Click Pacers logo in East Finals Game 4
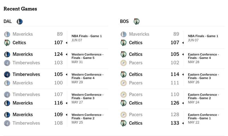The image size is (228, 136). 124,63
